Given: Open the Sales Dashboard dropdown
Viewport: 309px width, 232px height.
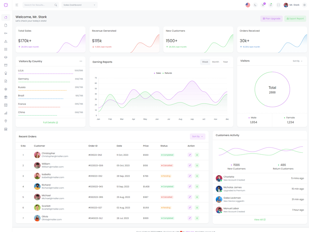Looking at the screenshot, I should 79,5.
